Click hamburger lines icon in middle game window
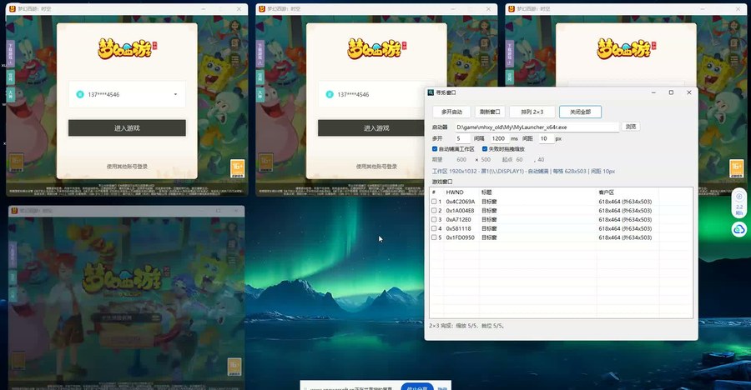Viewport: 751px width, 390px height. point(485,60)
